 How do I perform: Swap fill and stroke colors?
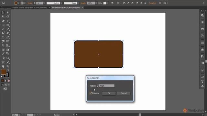[x=8, y=70]
